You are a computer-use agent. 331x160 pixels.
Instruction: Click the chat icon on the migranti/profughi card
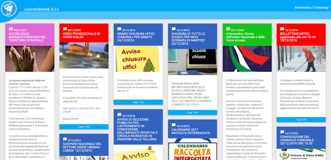point(11,29)
